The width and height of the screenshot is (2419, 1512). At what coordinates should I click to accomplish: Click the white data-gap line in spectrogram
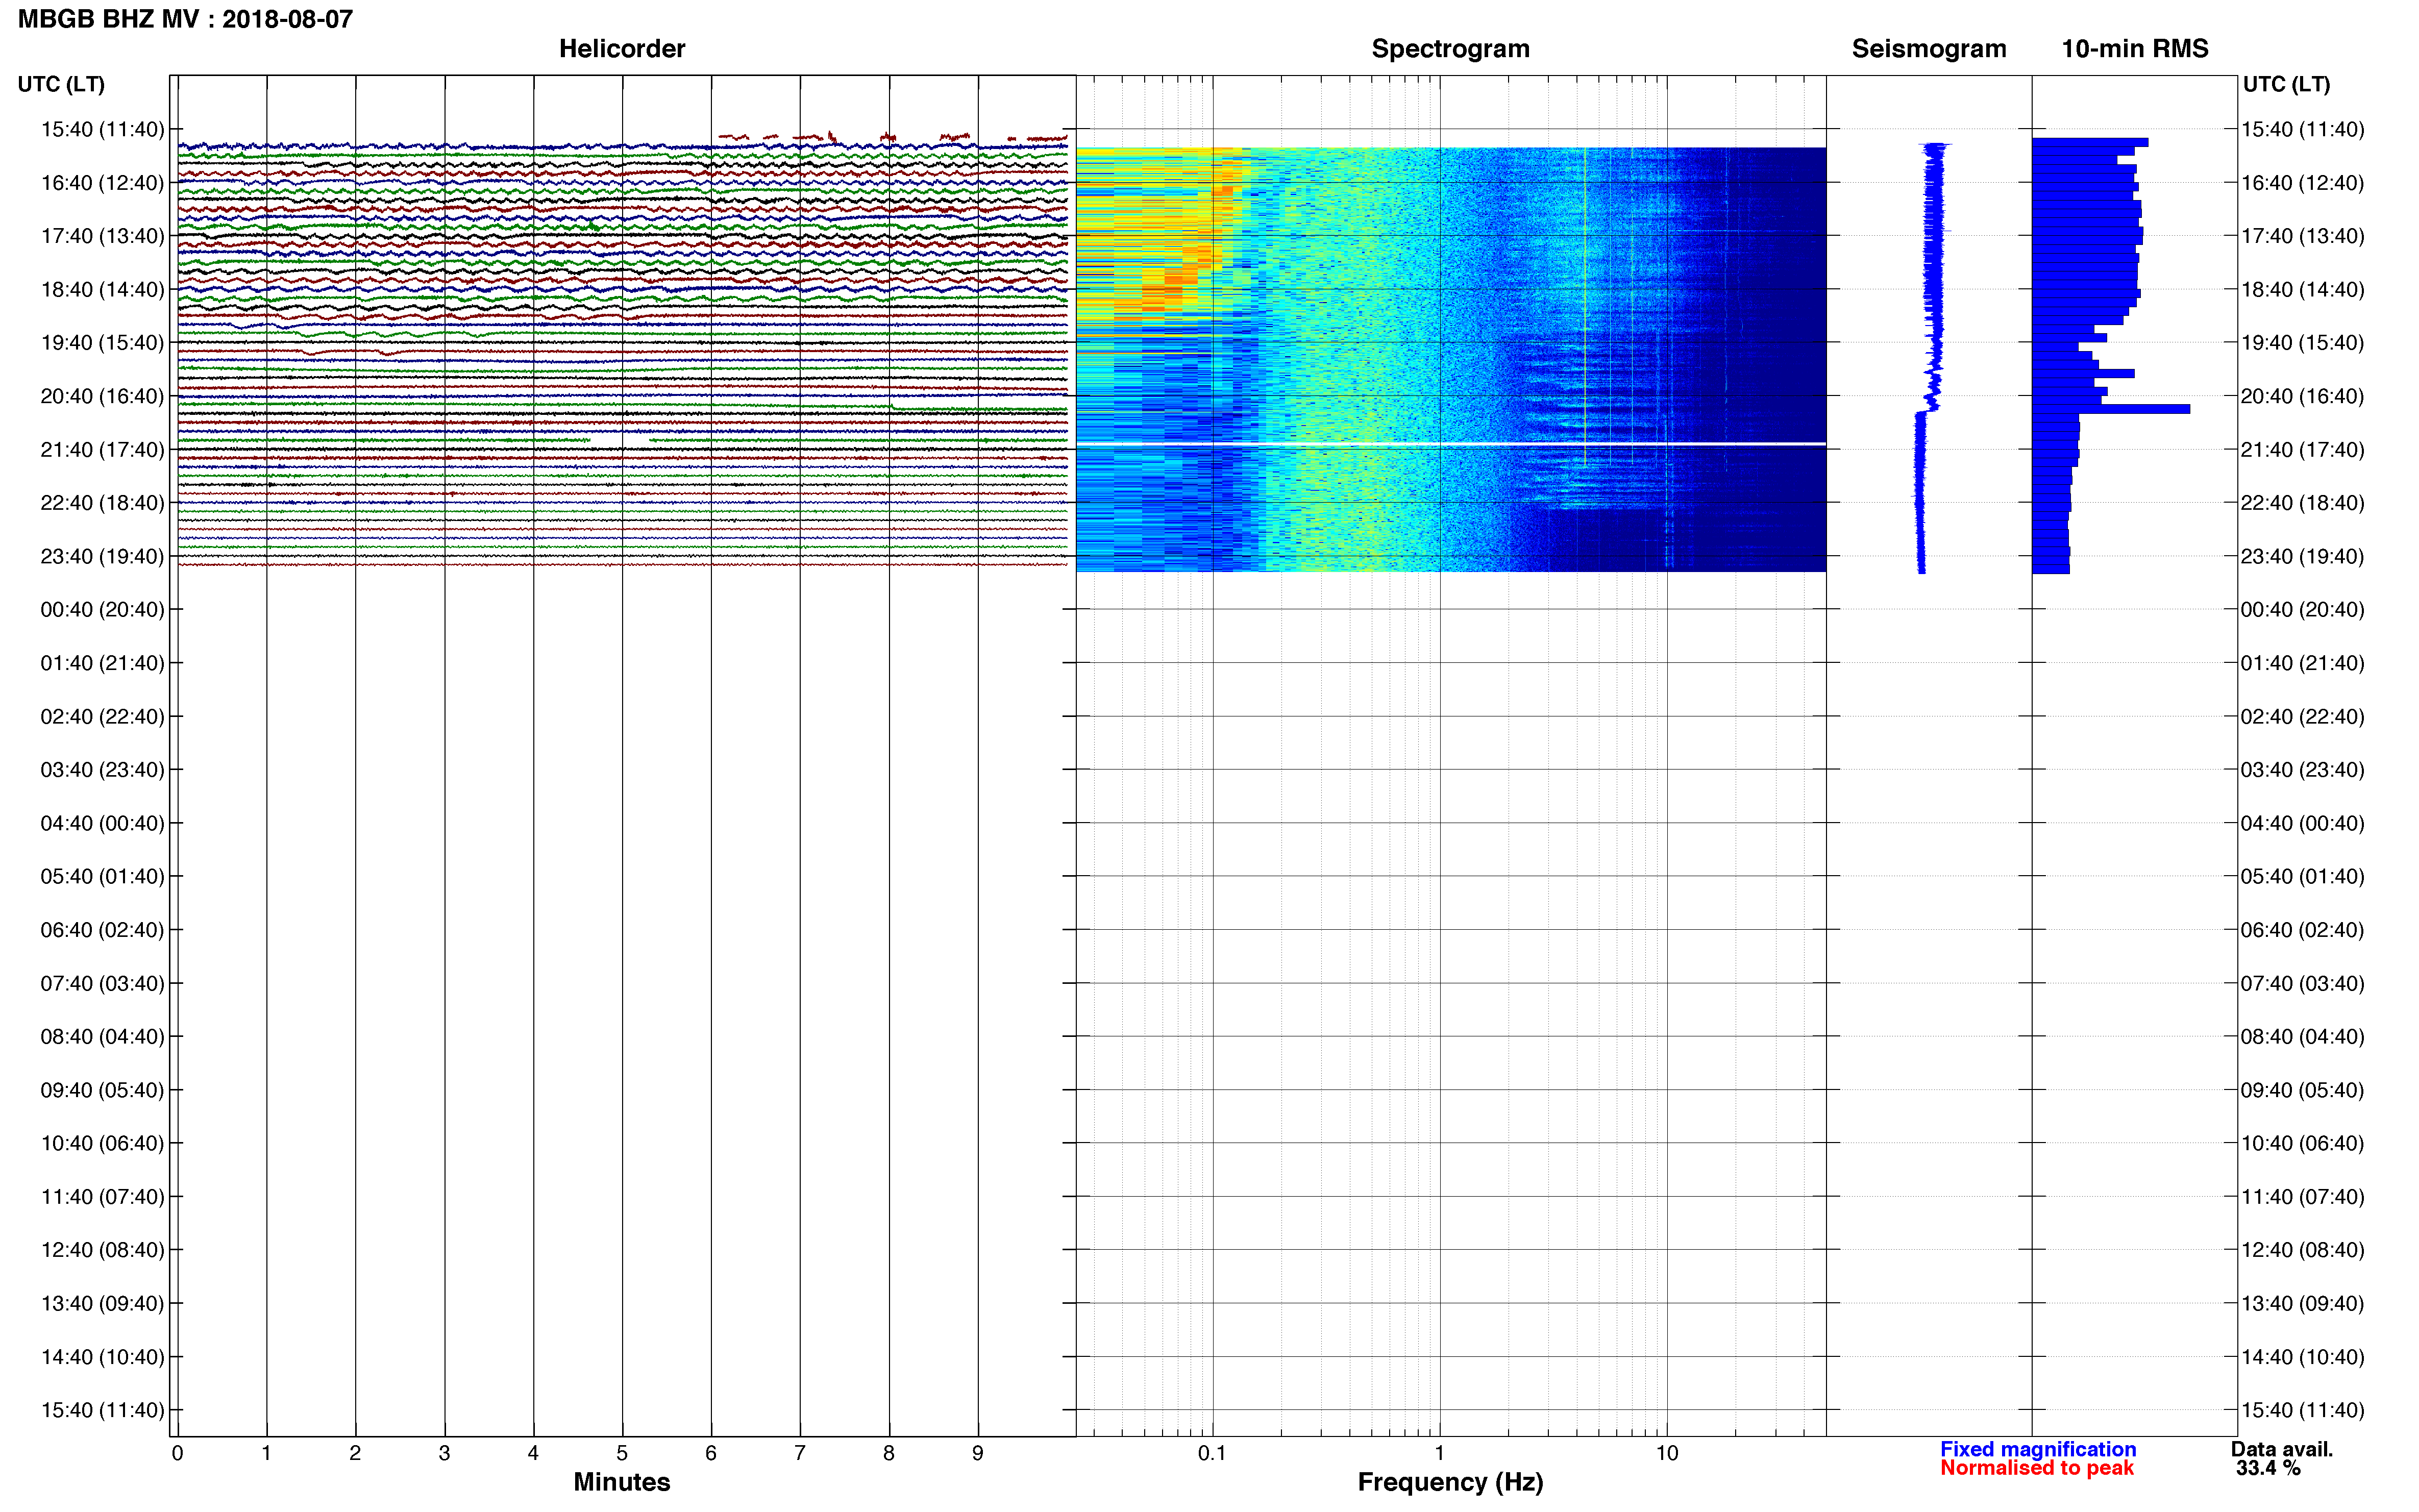1450,443
